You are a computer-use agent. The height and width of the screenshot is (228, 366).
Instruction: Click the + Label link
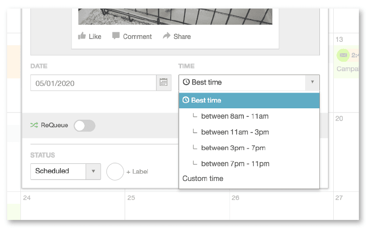[x=137, y=172]
